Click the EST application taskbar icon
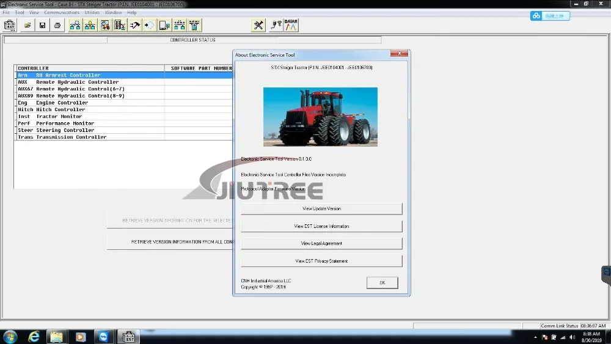 coord(128,337)
